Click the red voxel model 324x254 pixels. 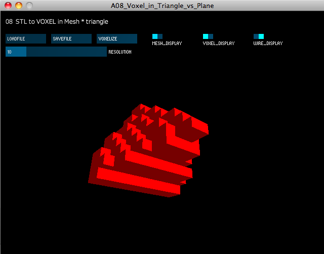click(152, 152)
